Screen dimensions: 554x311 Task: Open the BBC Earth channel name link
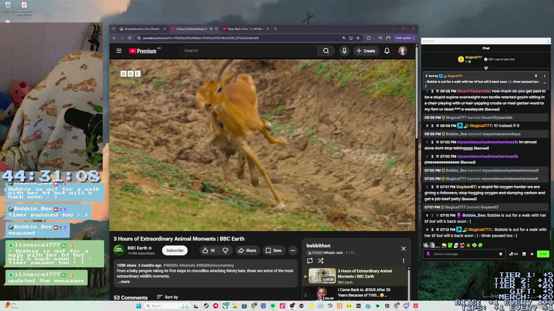(x=138, y=248)
